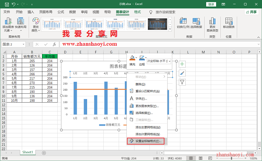Click the Tell Me search box
The image size is (262, 161).
coord(165,12)
